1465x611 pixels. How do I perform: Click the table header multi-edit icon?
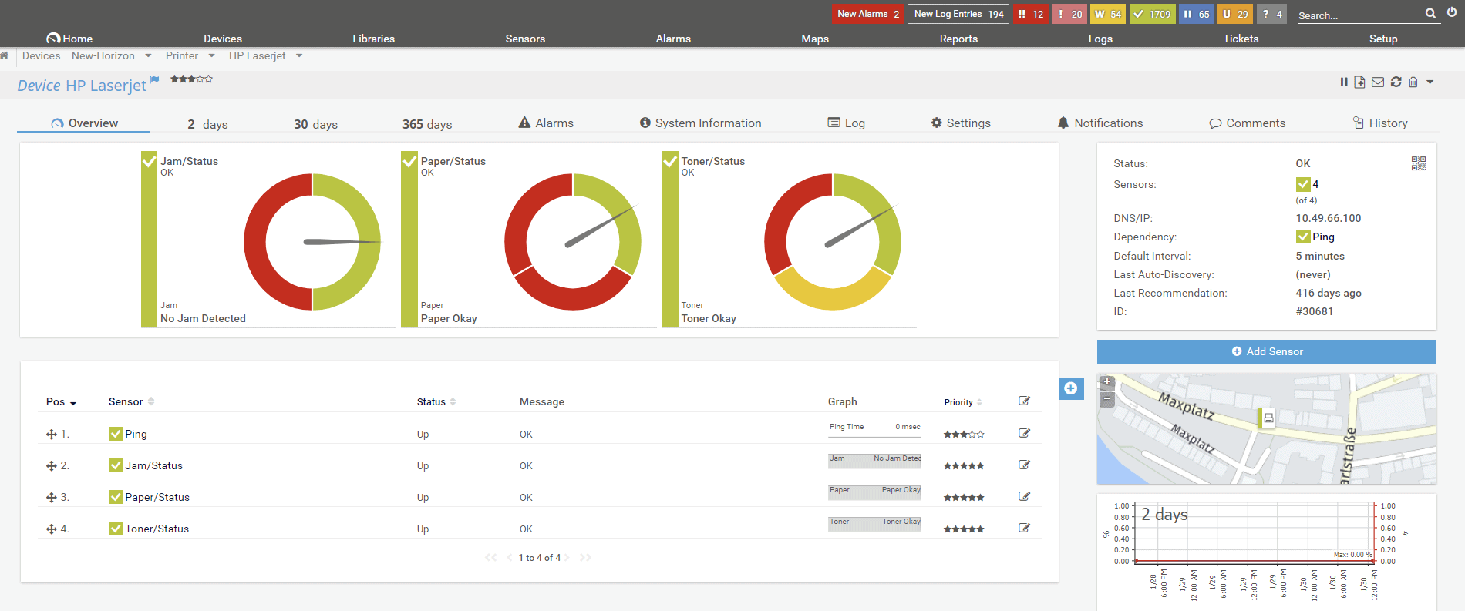(1024, 401)
